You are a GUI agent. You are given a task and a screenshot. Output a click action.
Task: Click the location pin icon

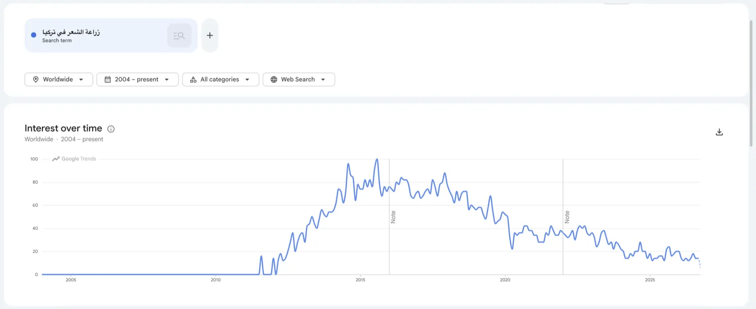[x=36, y=79]
